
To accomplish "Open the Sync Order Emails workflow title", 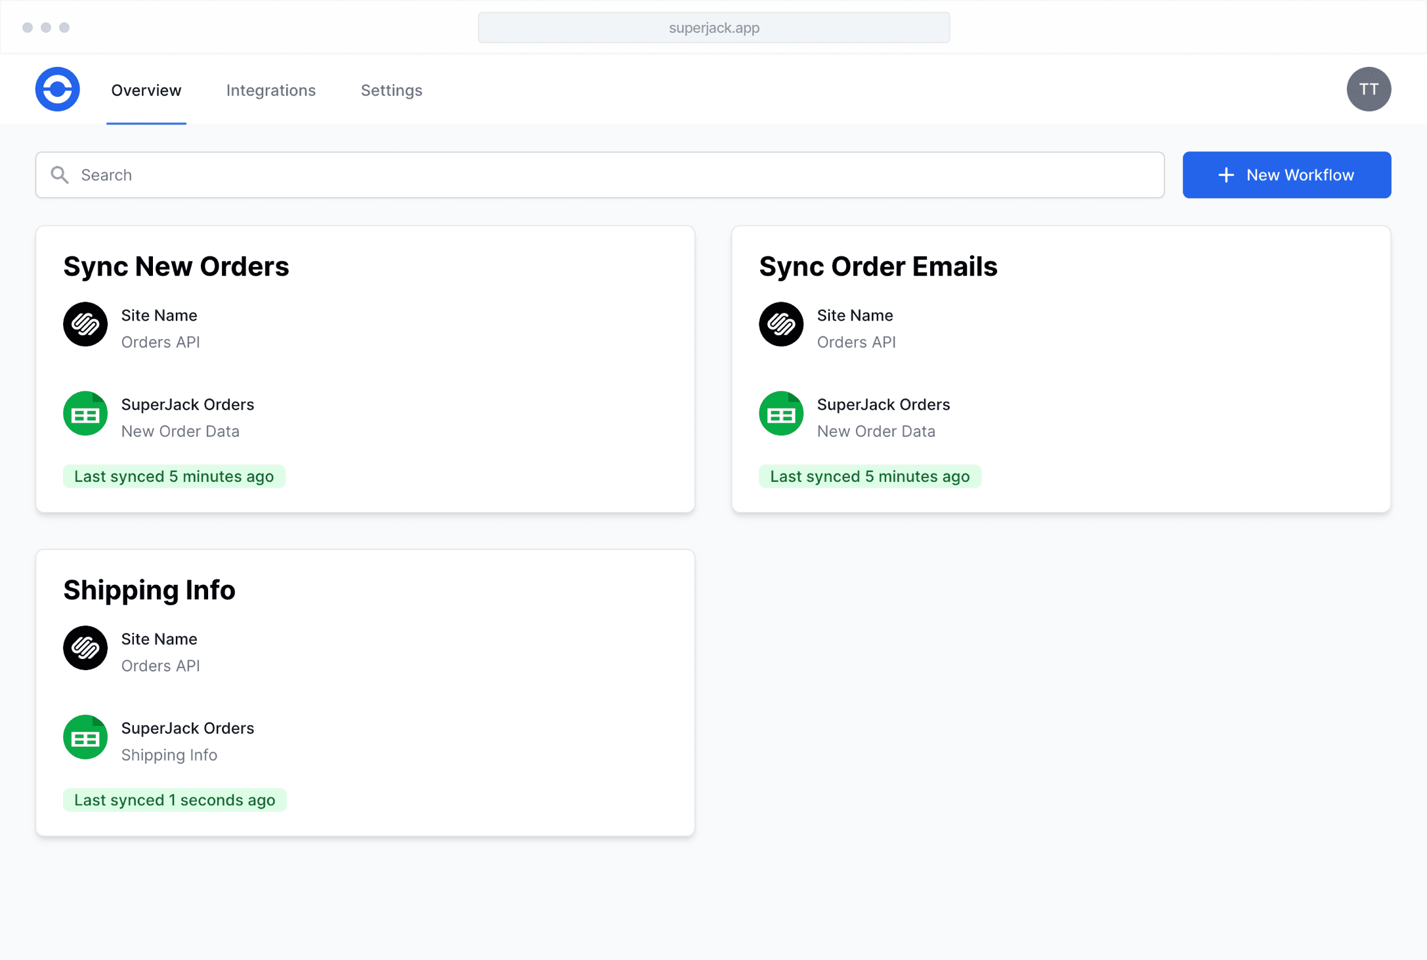I will [878, 266].
